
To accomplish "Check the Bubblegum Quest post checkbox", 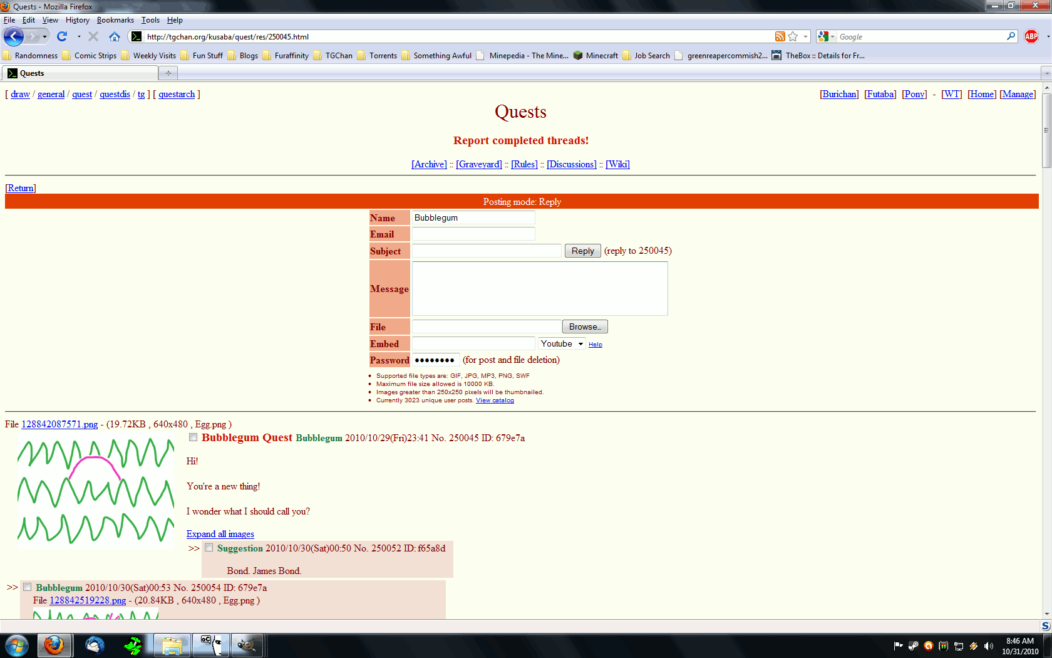I will [x=193, y=437].
